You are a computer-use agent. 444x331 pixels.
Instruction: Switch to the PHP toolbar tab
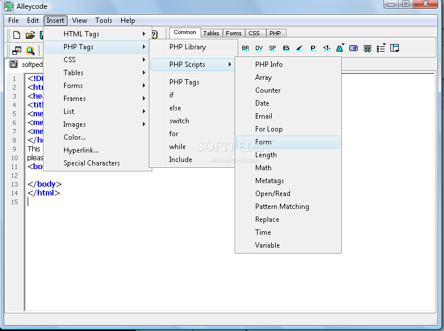275,33
